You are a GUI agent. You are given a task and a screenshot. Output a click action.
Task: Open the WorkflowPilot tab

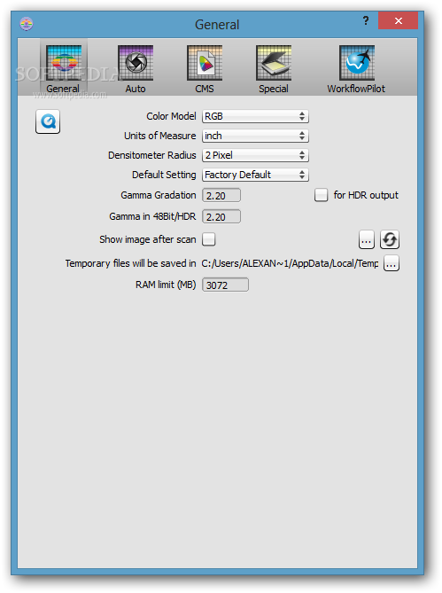point(356,69)
